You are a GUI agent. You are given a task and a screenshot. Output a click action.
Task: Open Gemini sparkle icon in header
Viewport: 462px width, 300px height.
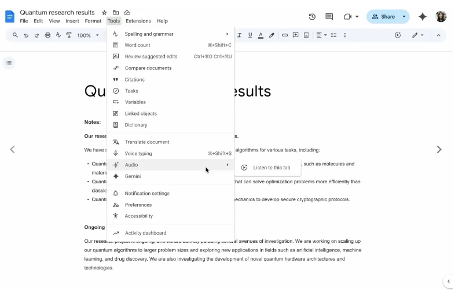point(423,17)
